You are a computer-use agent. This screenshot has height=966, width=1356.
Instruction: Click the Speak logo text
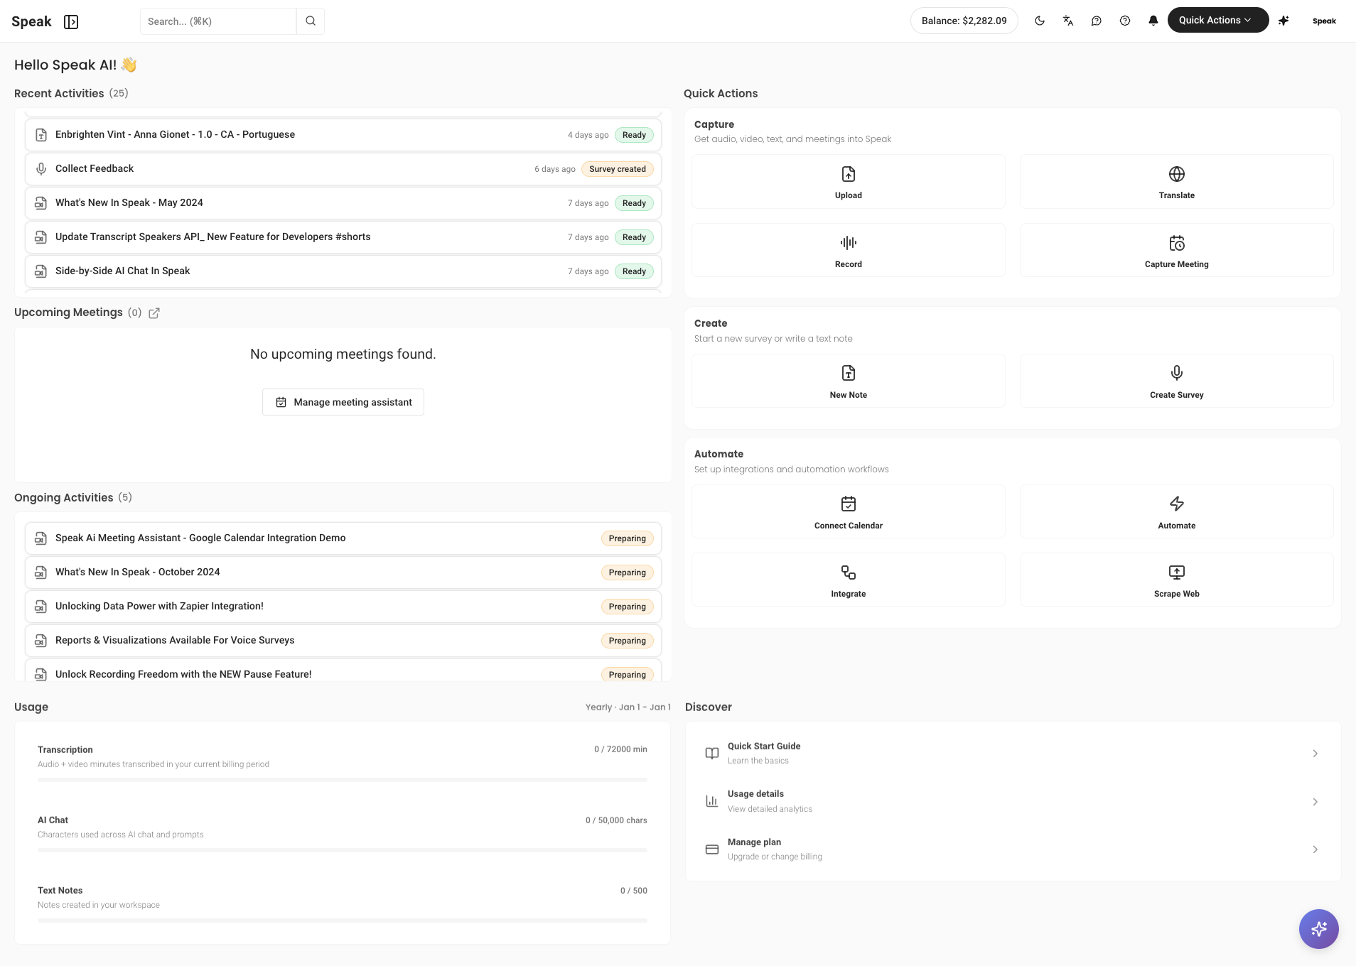click(x=31, y=21)
